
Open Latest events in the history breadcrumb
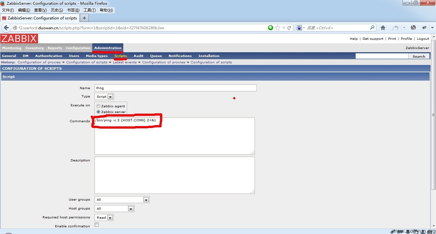tap(125, 62)
